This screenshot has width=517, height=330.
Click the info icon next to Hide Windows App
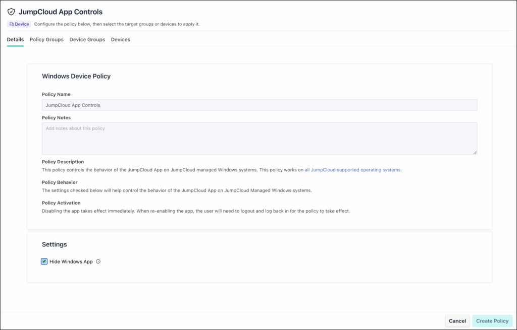coord(98,261)
